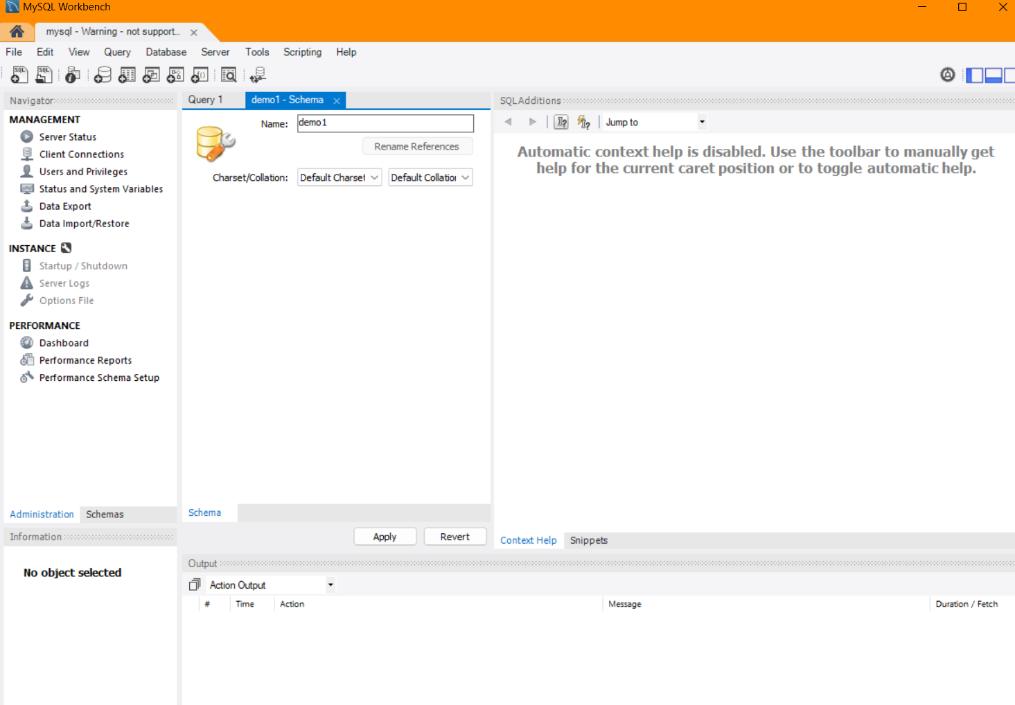The image size is (1015, 705).
Task: Switch to the Context Help tab
Action: coord(528,540)
